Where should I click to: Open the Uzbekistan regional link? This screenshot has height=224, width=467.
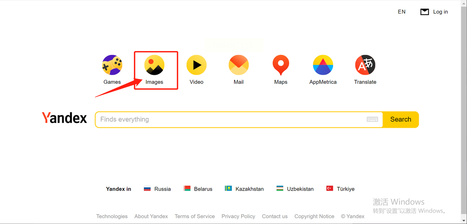pos(300,189)
